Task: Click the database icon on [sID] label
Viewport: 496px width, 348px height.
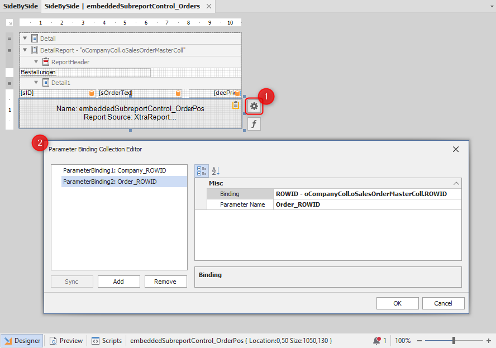Action: pos(92,93)
